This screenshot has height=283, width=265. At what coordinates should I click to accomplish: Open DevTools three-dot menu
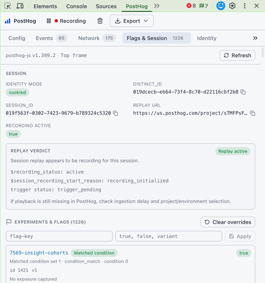(244, 6)
